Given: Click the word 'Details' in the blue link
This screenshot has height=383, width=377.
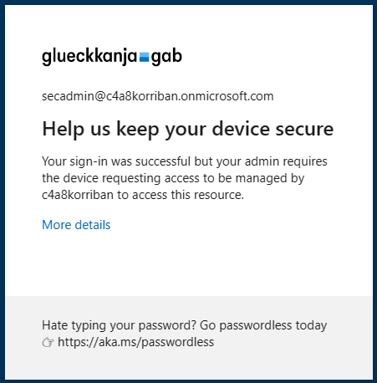Looking at the screenshot, I should coord(93,225).
